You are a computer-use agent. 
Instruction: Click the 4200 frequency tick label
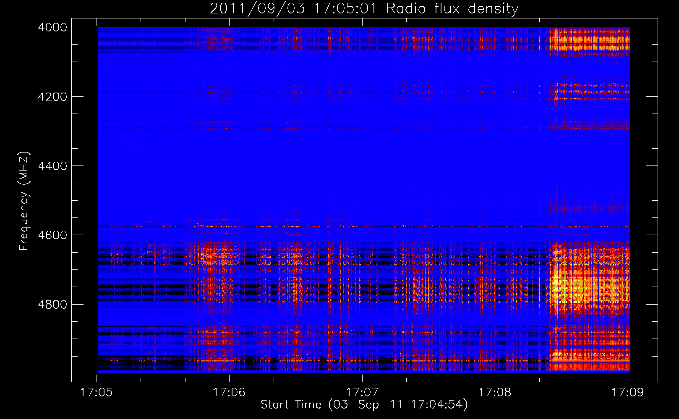coord(52,97)
